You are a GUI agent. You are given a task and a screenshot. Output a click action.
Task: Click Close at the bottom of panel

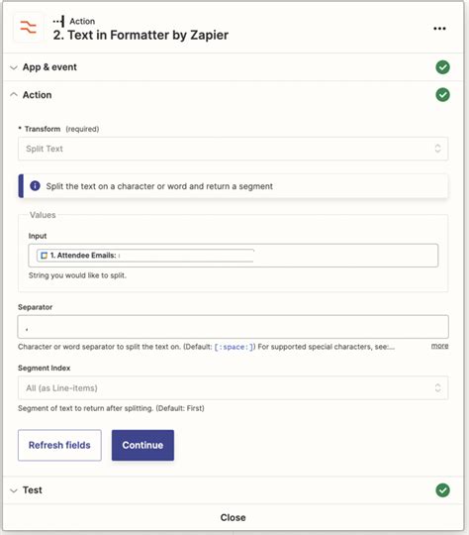(x=234, y=517)
